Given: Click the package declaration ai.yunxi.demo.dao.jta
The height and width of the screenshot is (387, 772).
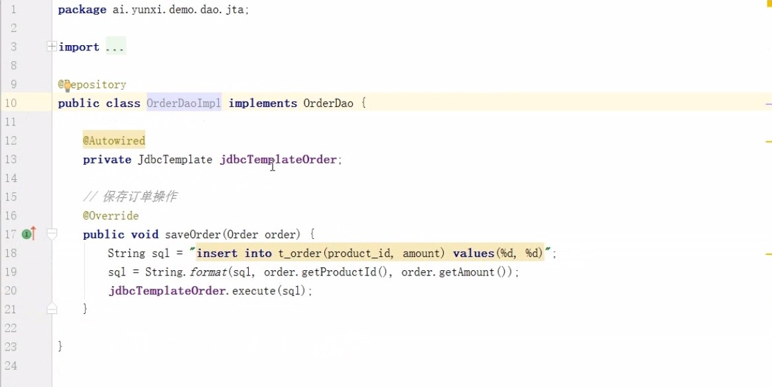Looking at the screenshot, I should click(x=178, y=10).
